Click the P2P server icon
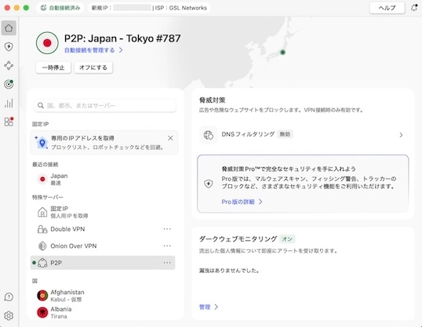The width and height of the screenshot is (422, 327). tap(42, 263)
